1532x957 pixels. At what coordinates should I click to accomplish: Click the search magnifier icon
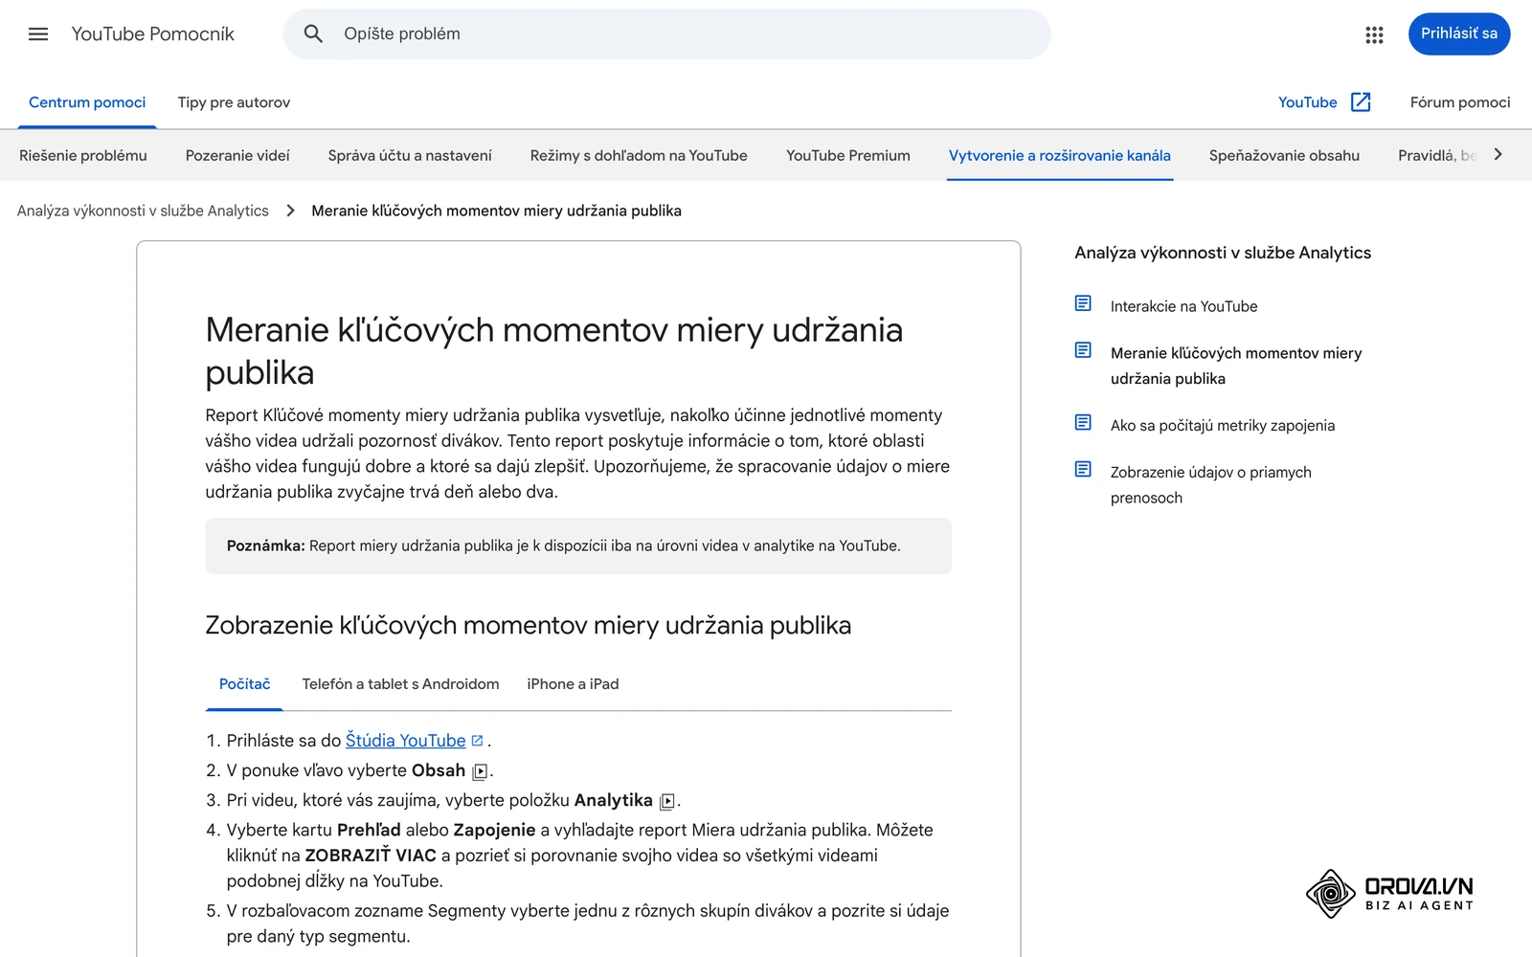[x=313, y=34]
